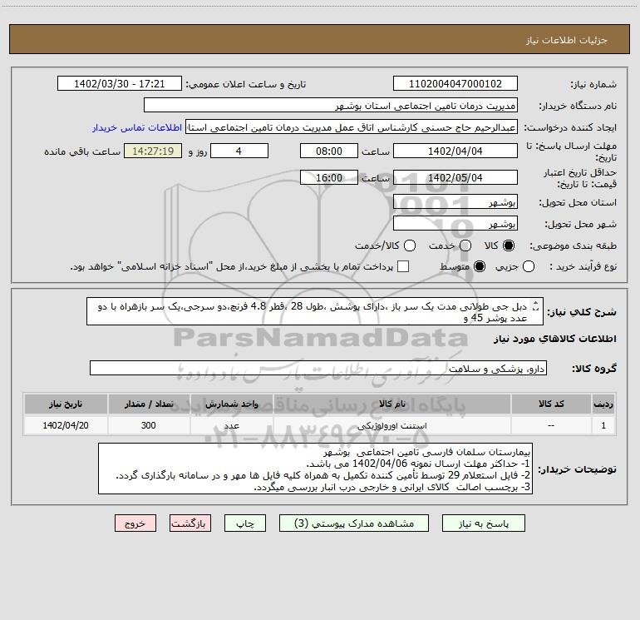Click the need date cell 1402/04/20

pos(66,425)
